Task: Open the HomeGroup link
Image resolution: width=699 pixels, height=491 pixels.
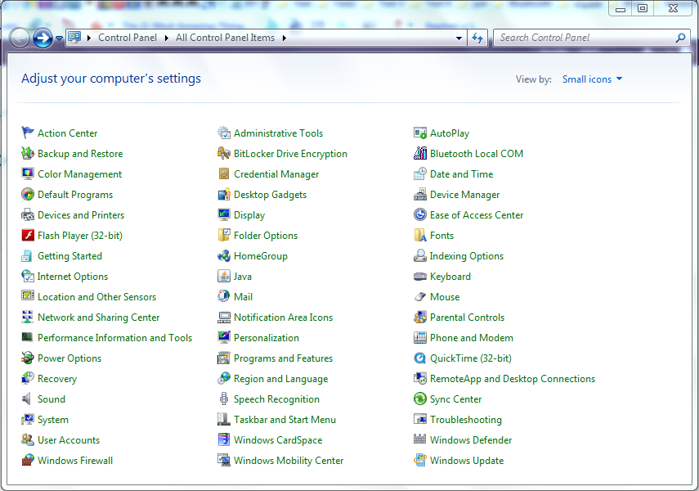Action: [261, 256]
